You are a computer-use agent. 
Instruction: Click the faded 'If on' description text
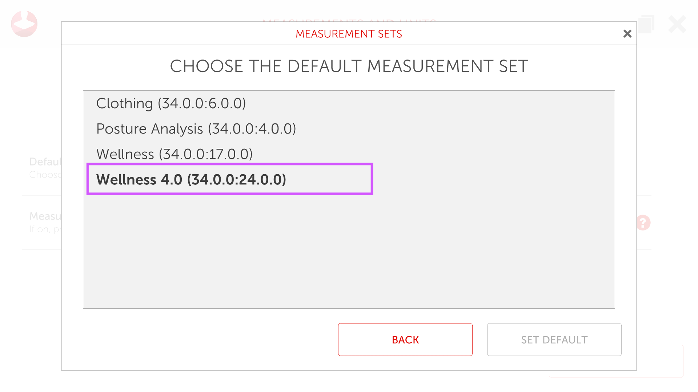[x=45, y=229]
